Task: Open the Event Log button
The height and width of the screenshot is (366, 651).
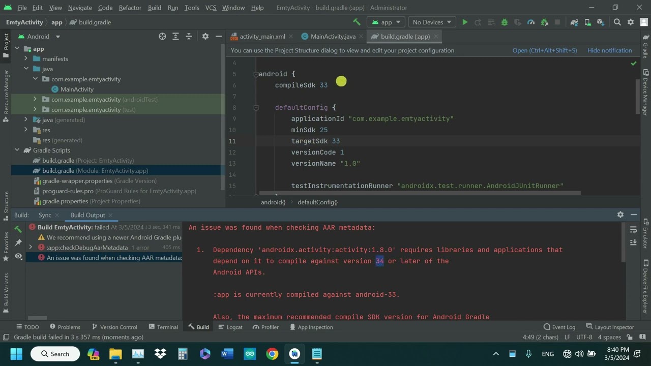Action: click(559, 327)
